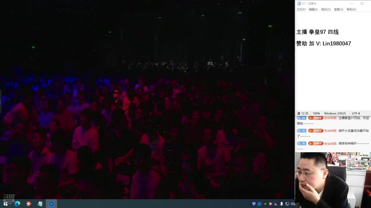The height and width of the screenshot is (208, 371).
Task: Open the 编辑(E) menu in Notepad
Action: (x=313, y=10)
